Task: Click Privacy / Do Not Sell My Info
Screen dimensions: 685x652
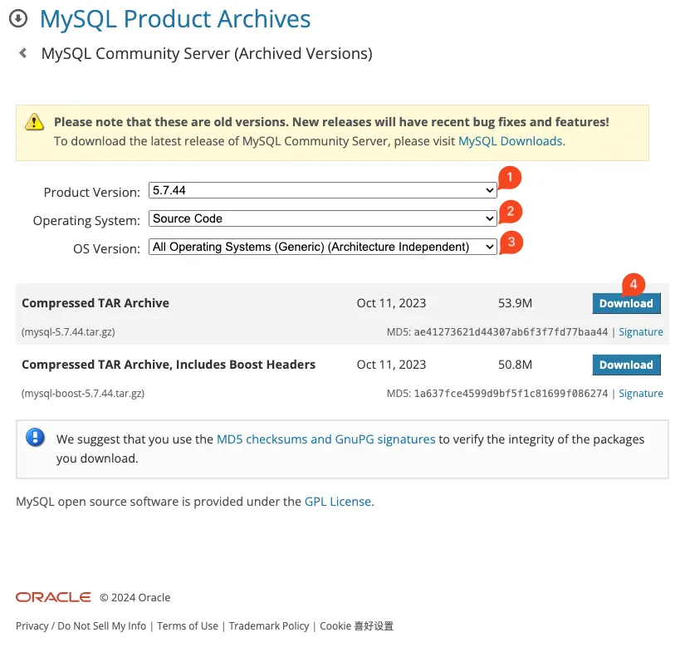Action: coord(81,625)
